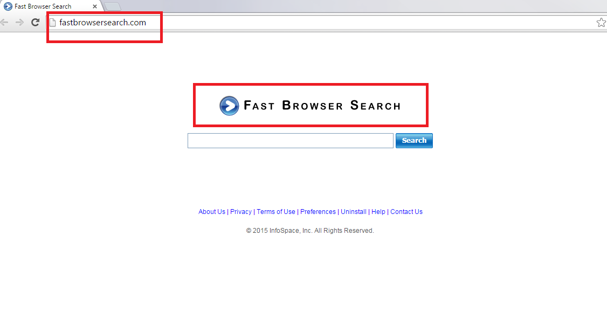607x325 pixels.
Task: Open the Privacy link
Action: click(241, 212)
